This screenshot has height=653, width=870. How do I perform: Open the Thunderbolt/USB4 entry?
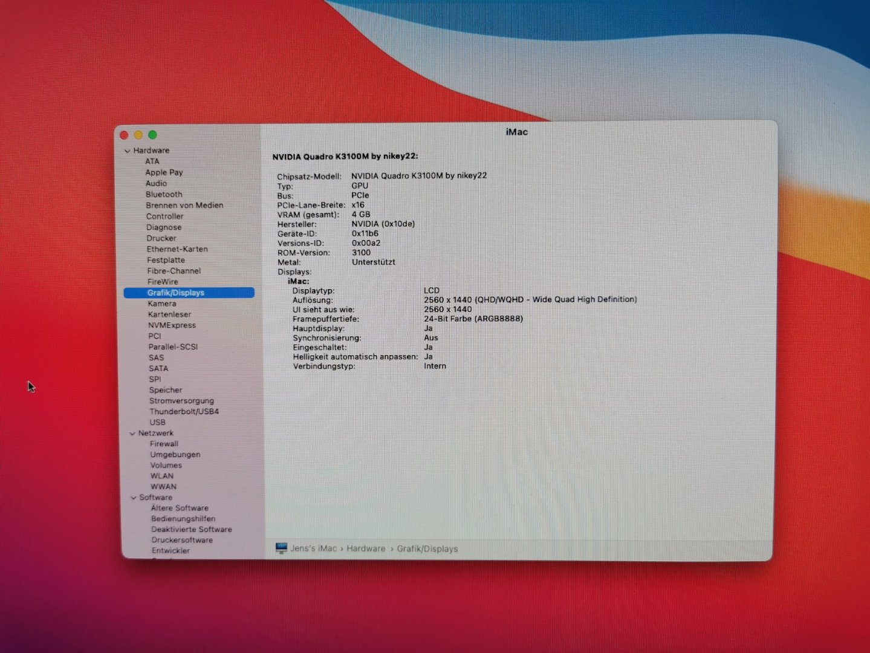184,412
